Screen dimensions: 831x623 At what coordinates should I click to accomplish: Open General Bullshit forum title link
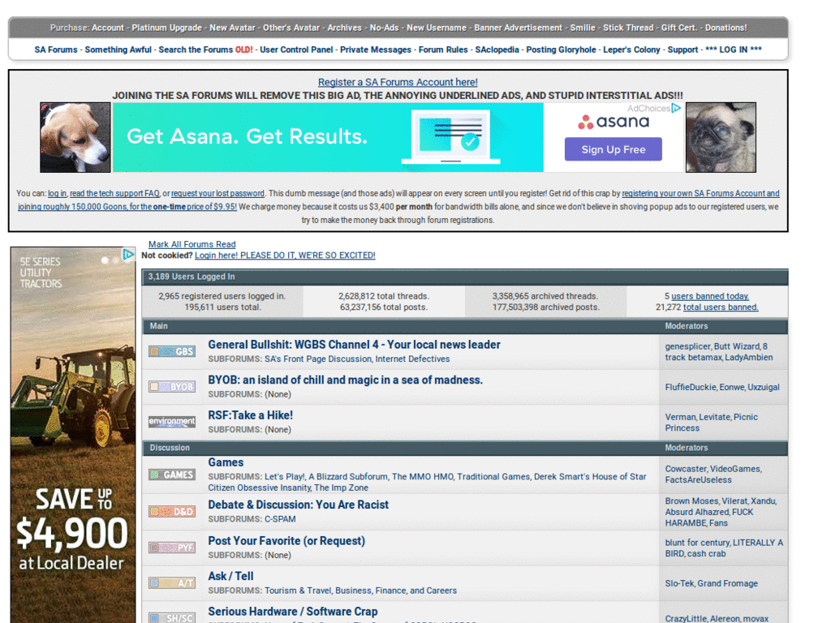(x=354, y=344)
